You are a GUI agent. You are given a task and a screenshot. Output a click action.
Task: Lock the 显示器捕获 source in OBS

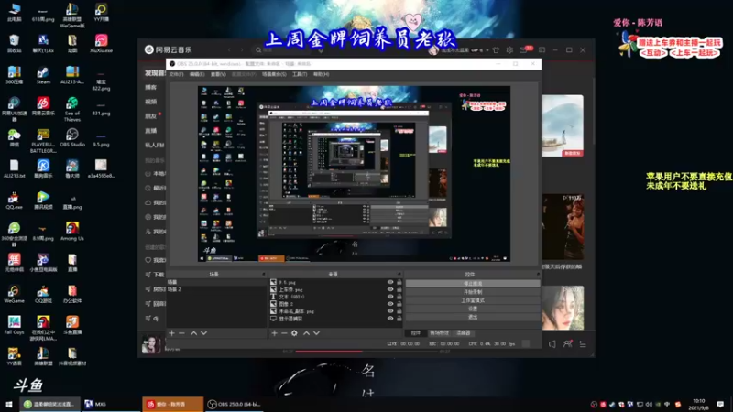coord(399,319)
